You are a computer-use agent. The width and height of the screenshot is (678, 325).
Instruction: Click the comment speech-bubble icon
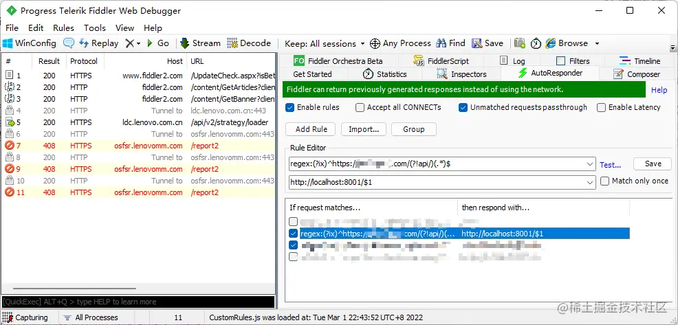point(69,43)
